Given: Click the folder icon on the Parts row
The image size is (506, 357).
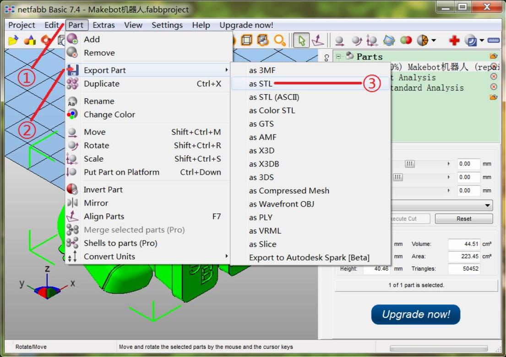Looking at the screenshot, I should 494,56.
